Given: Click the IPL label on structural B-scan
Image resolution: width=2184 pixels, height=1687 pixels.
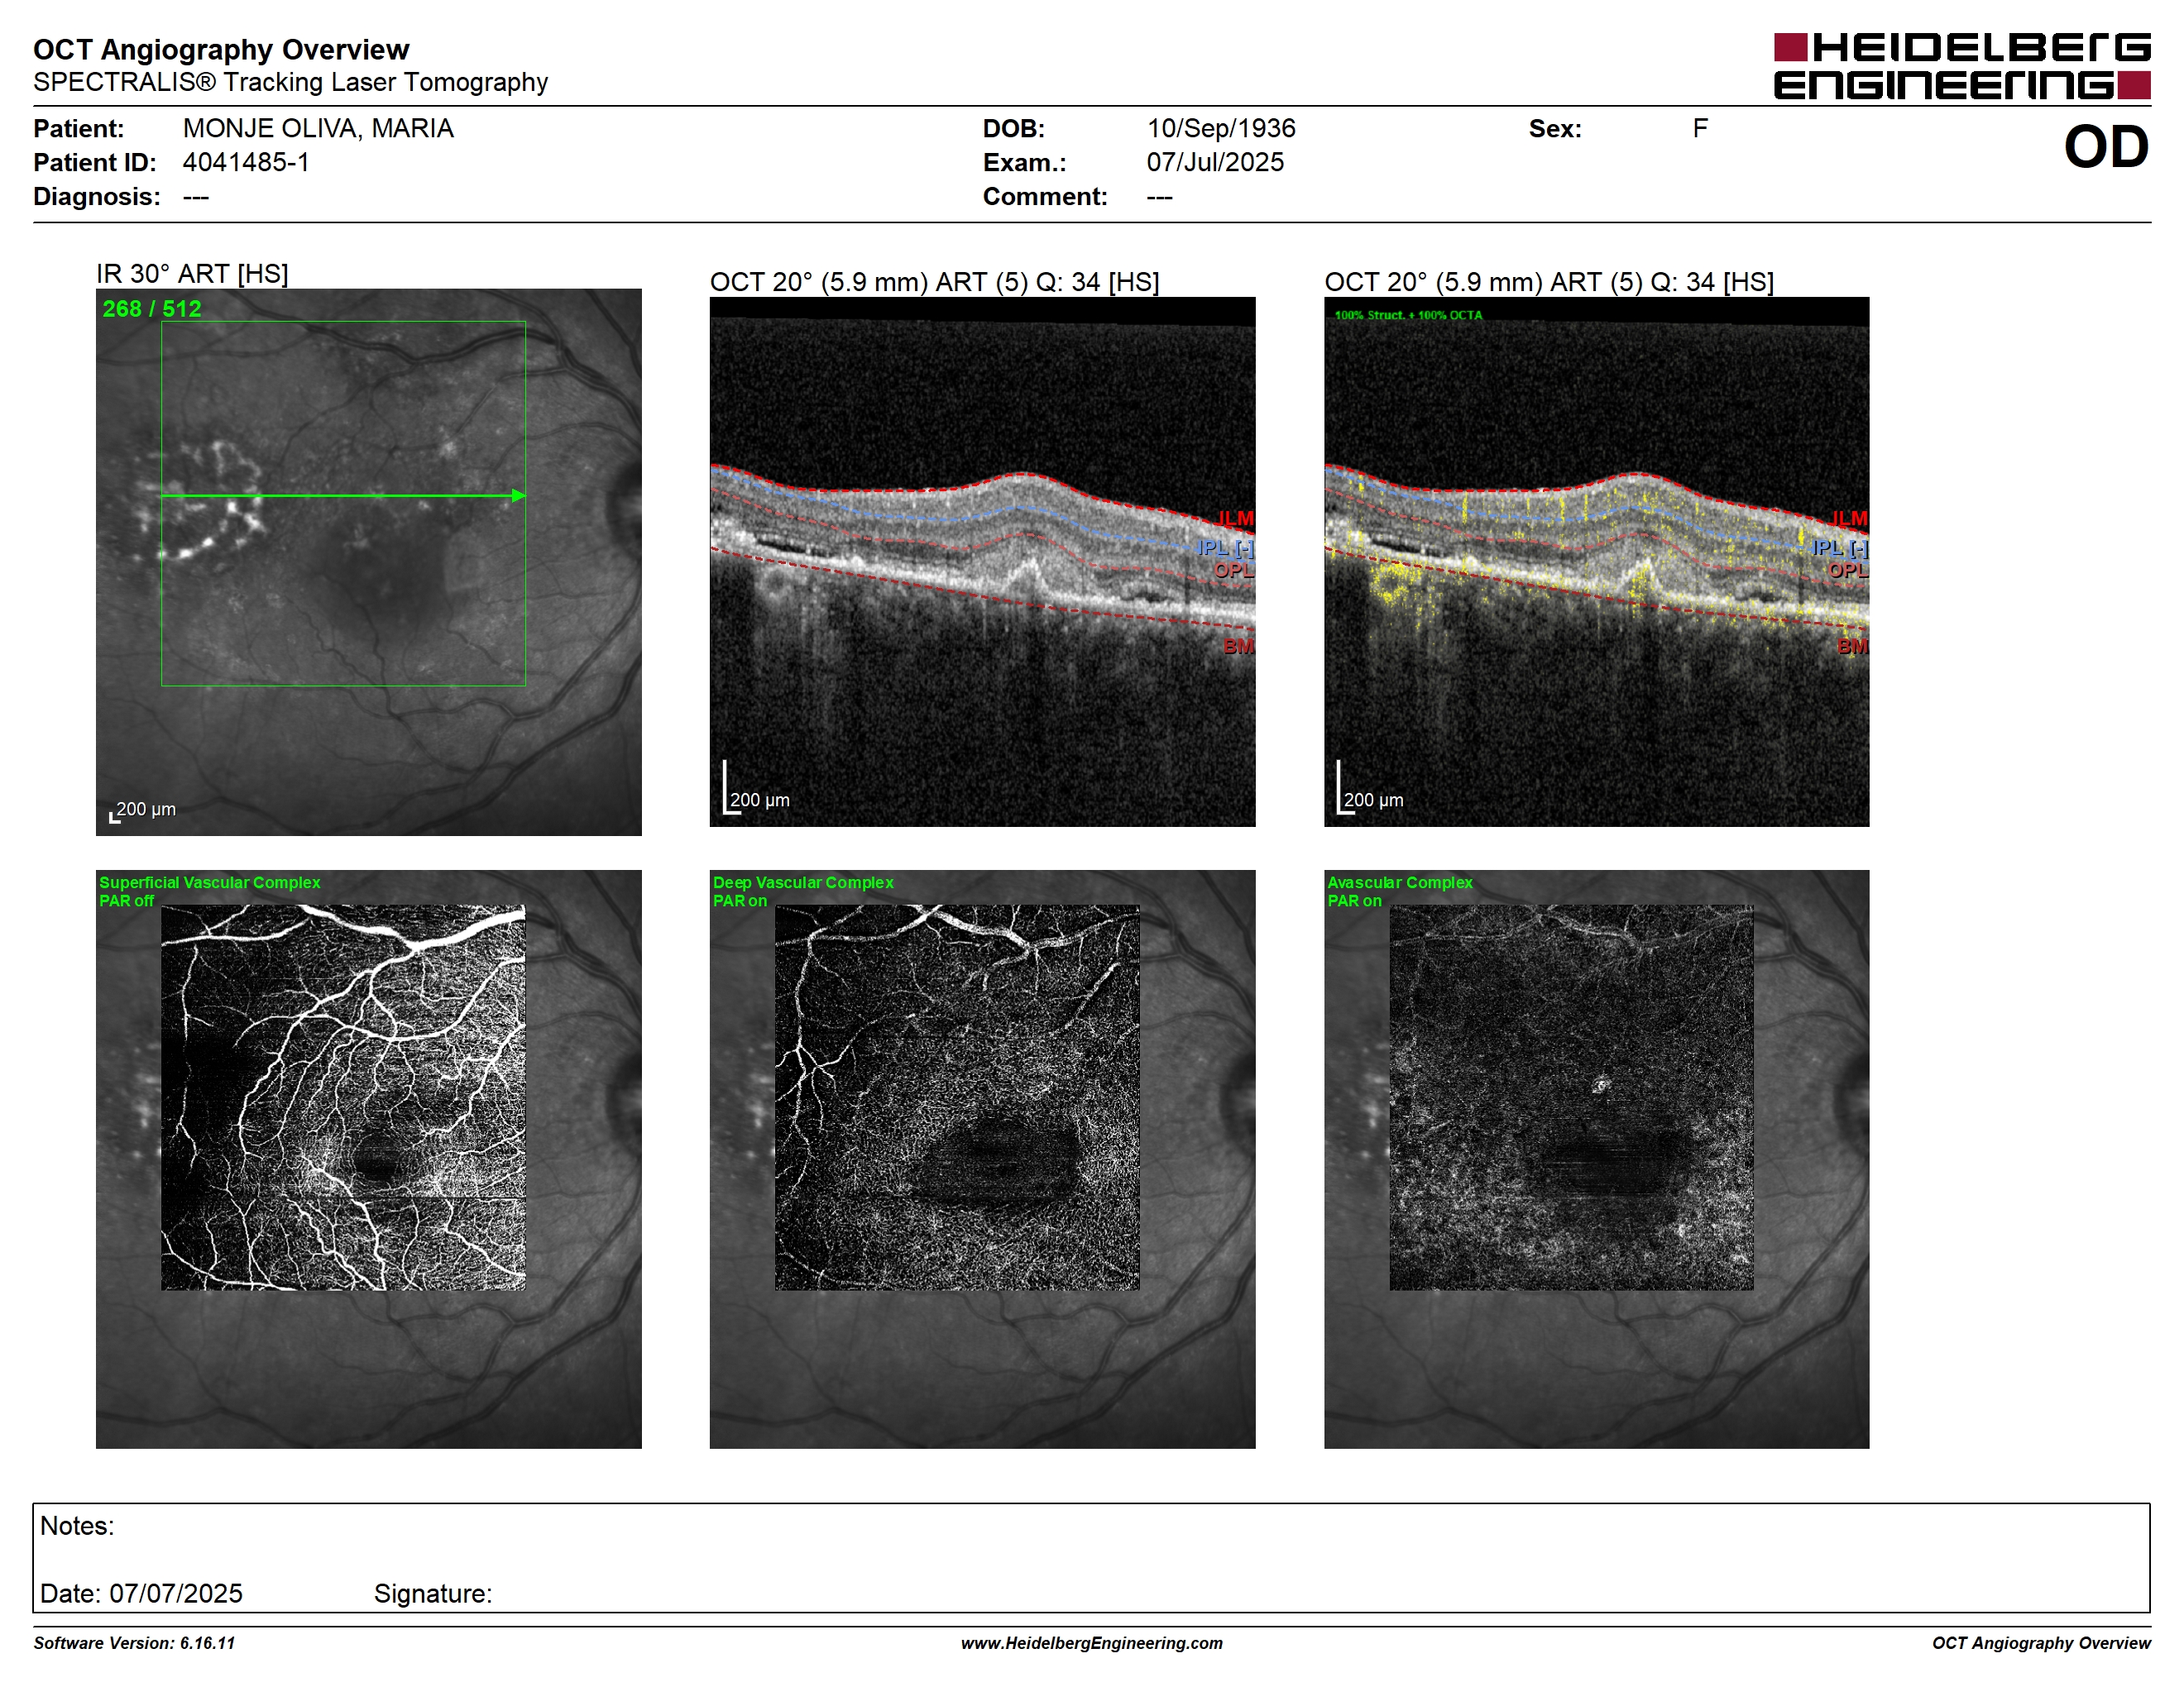Looking at the screenshot, I should [1225, 547].
